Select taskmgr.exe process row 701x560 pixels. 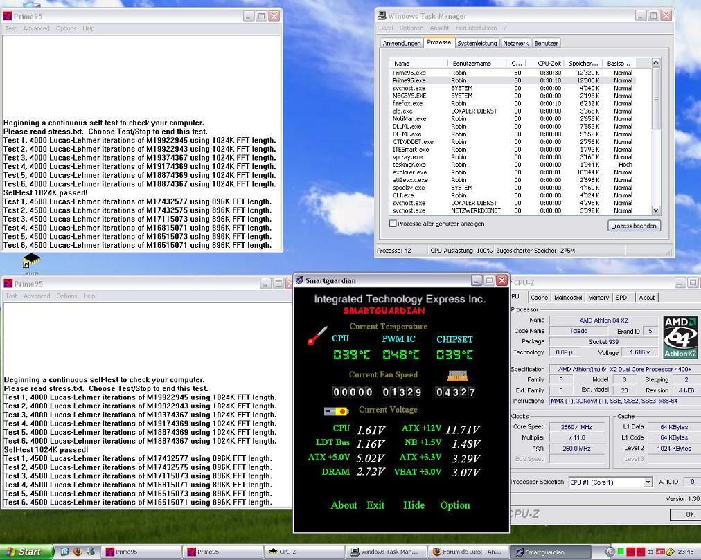tap(513, 165)
